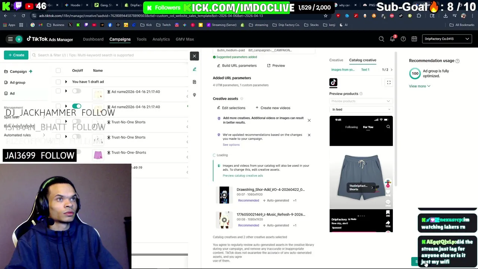
Task: Click the TikTok Ads Manager logo
Action: 50,39
